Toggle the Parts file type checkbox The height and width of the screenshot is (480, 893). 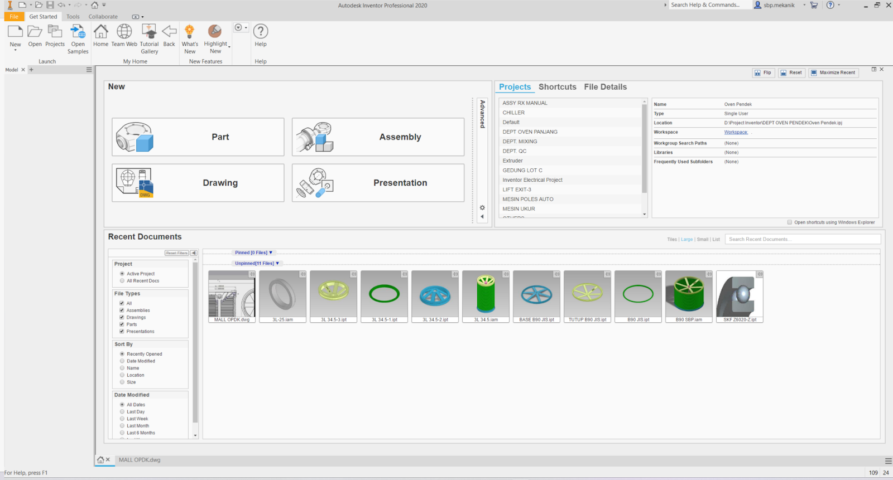[122, 324]
